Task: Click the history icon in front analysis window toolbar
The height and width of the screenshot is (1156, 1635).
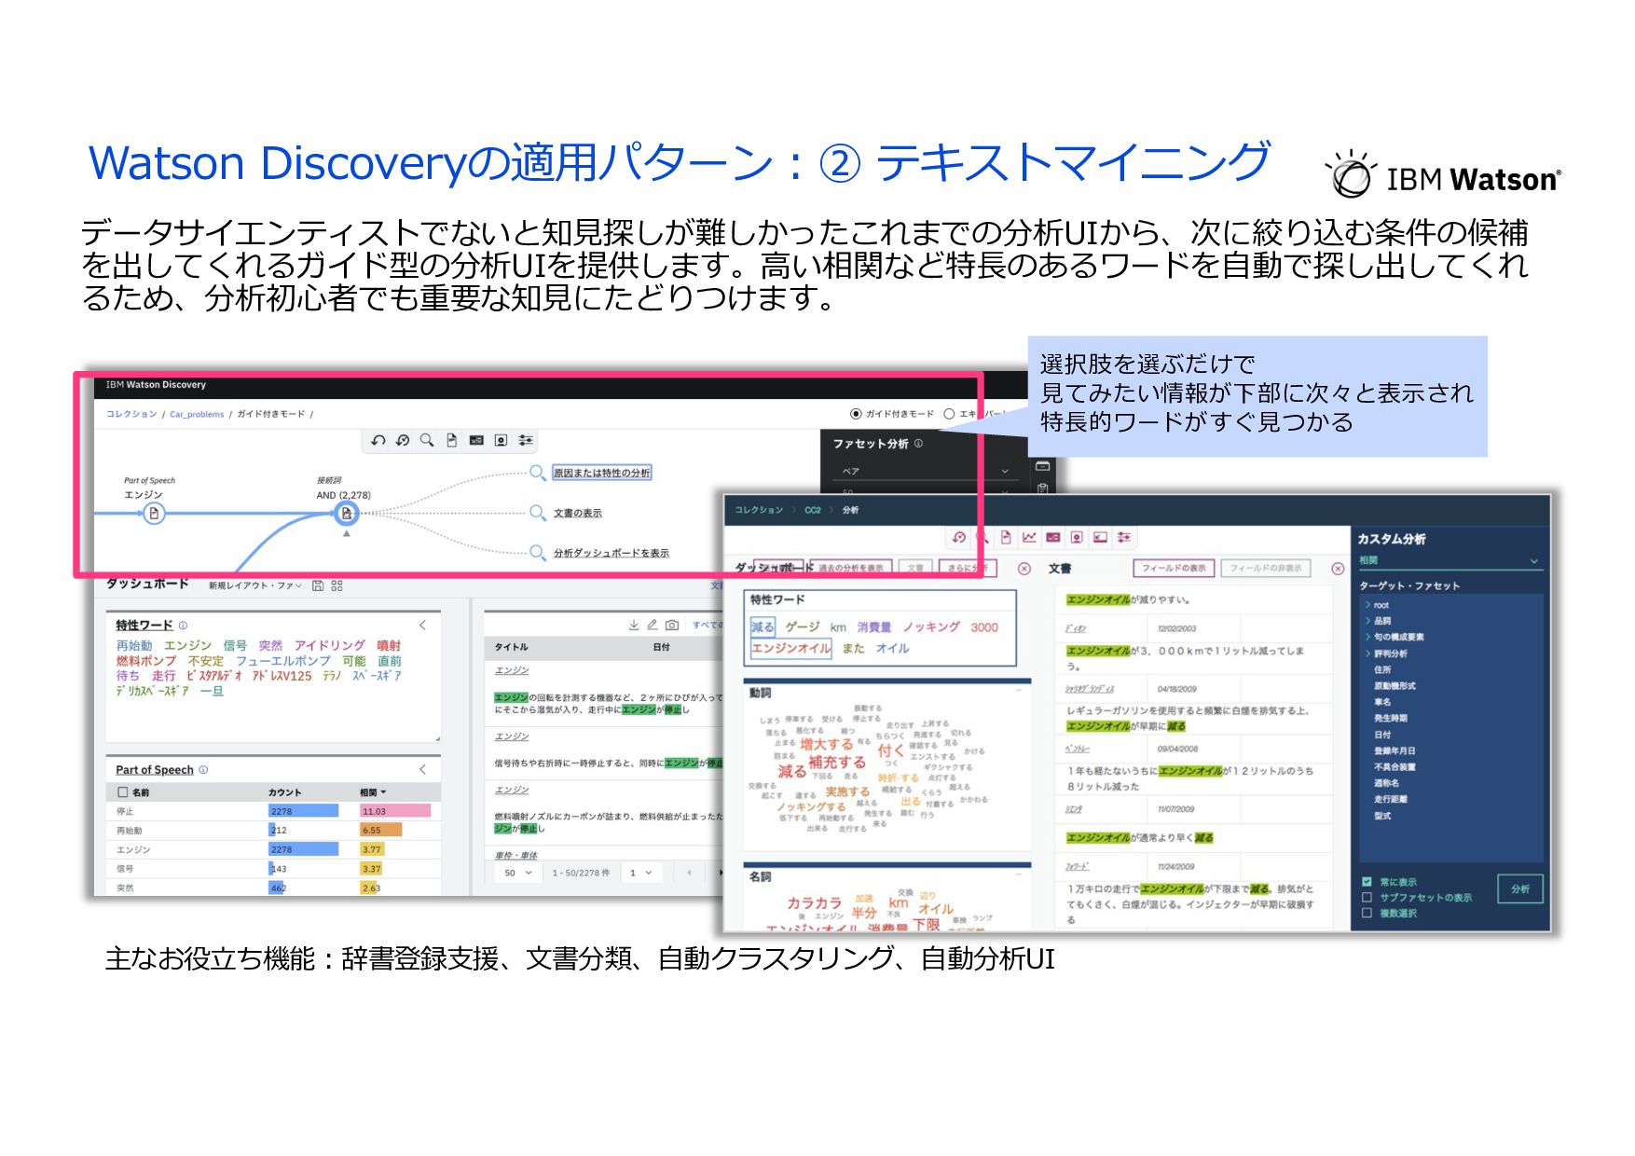Action: click(959, 537)
